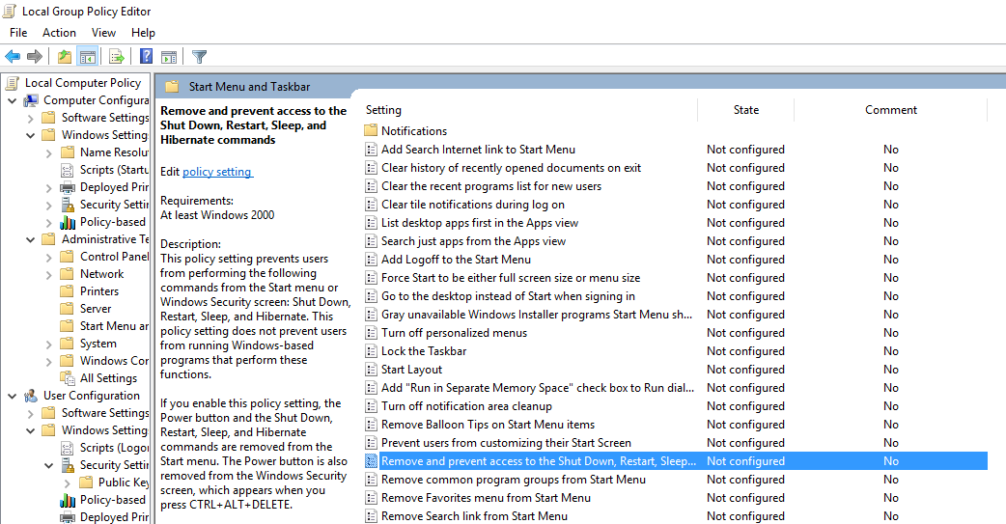
Task: Expand the System folder node
Action: (49, 345)
